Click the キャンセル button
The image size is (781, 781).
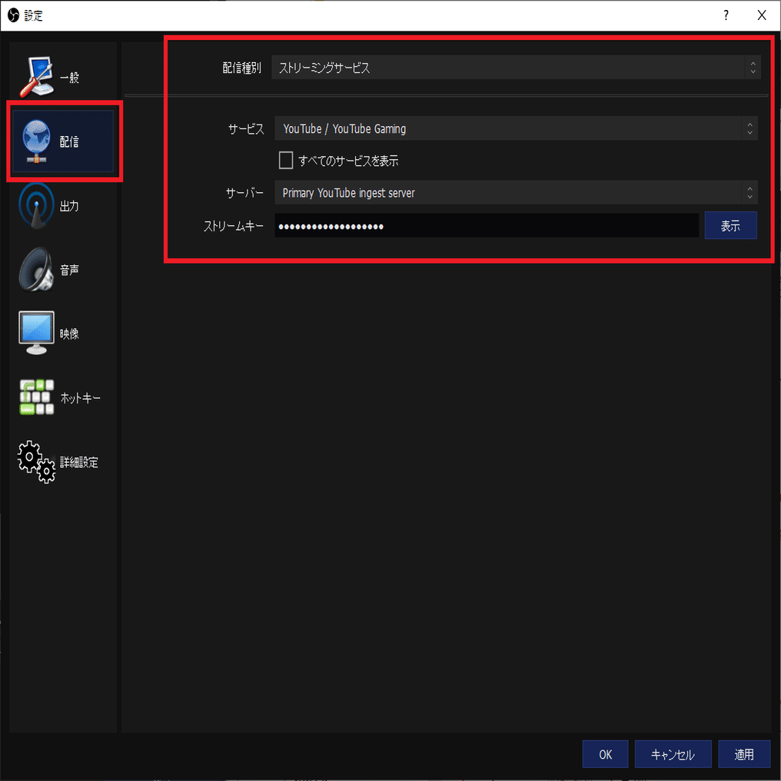tap(673, 754)
